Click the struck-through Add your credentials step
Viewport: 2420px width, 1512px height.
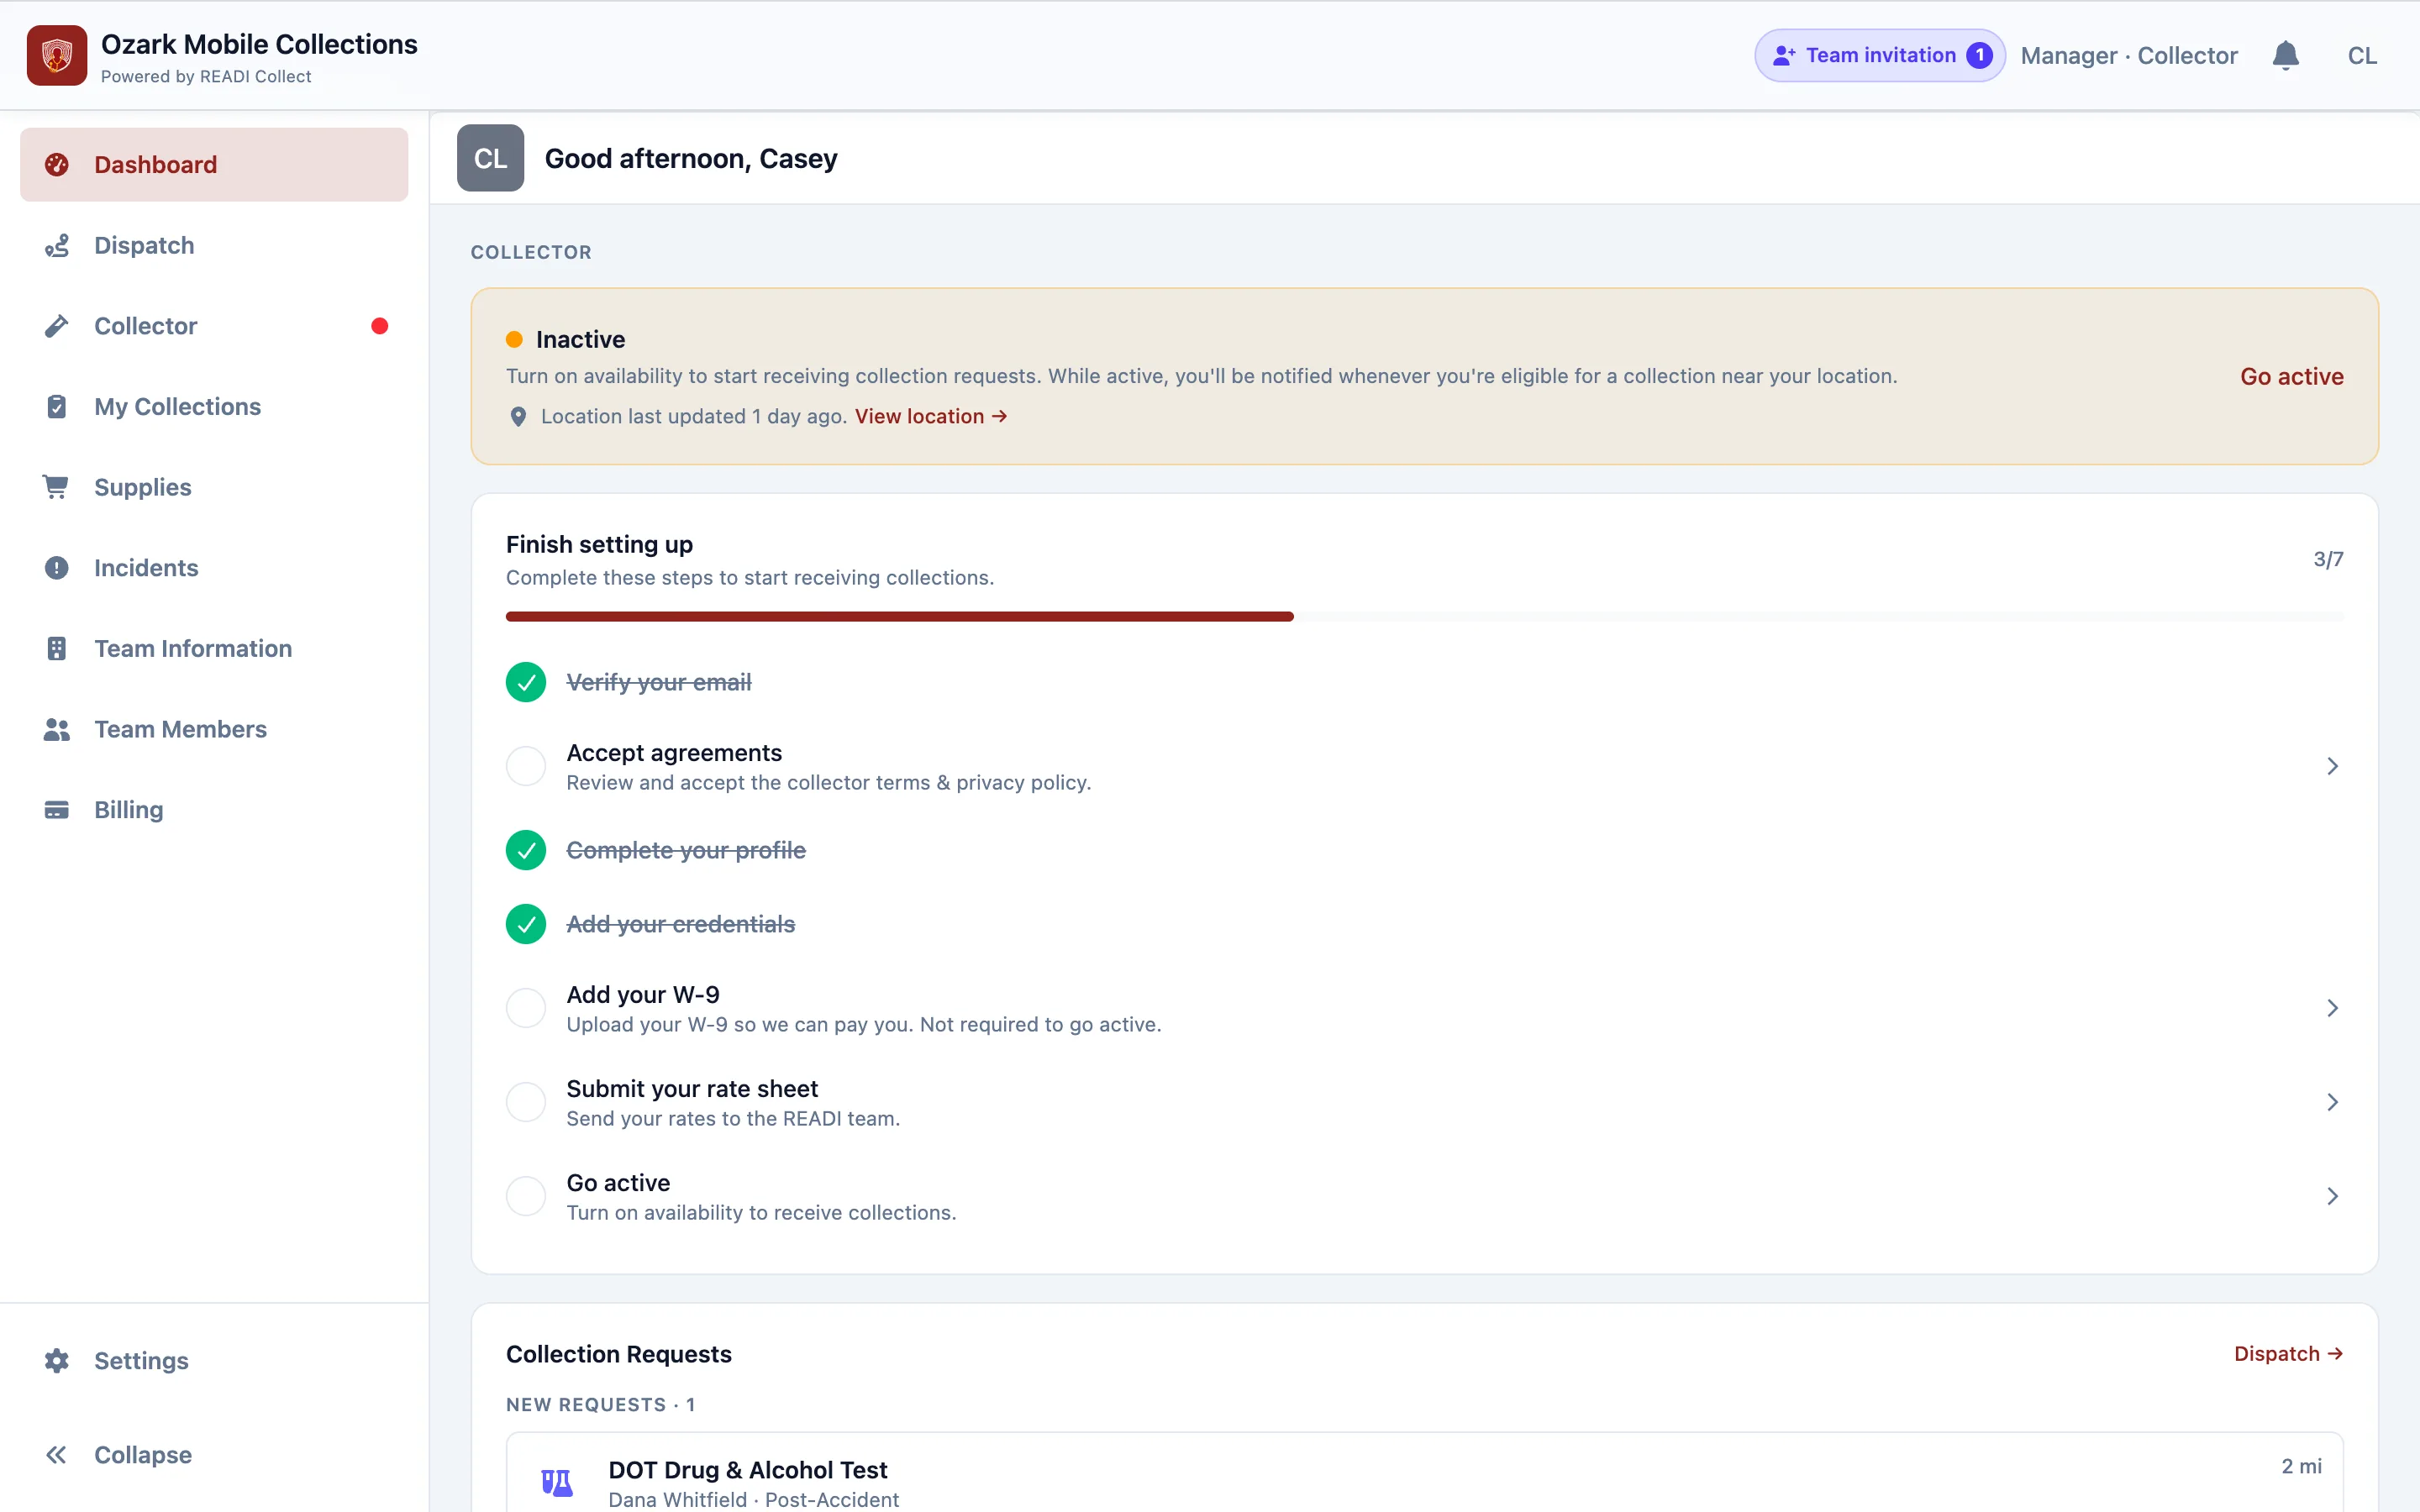coord(681,924)
